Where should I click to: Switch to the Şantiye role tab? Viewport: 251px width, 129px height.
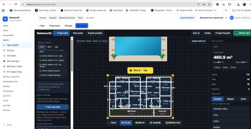pos(53,18)
